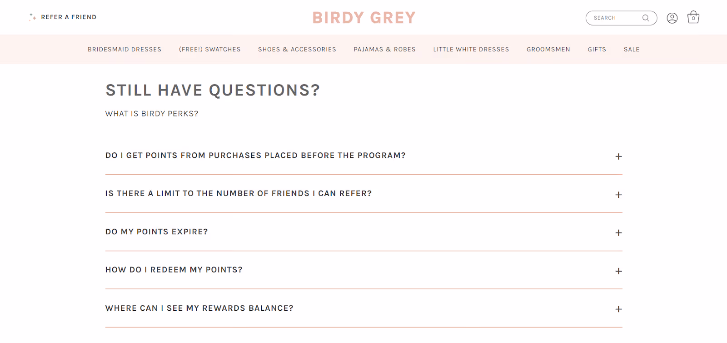Select the Pajamas & Robes category
727x343 pixels.
(x=384, y=49)
